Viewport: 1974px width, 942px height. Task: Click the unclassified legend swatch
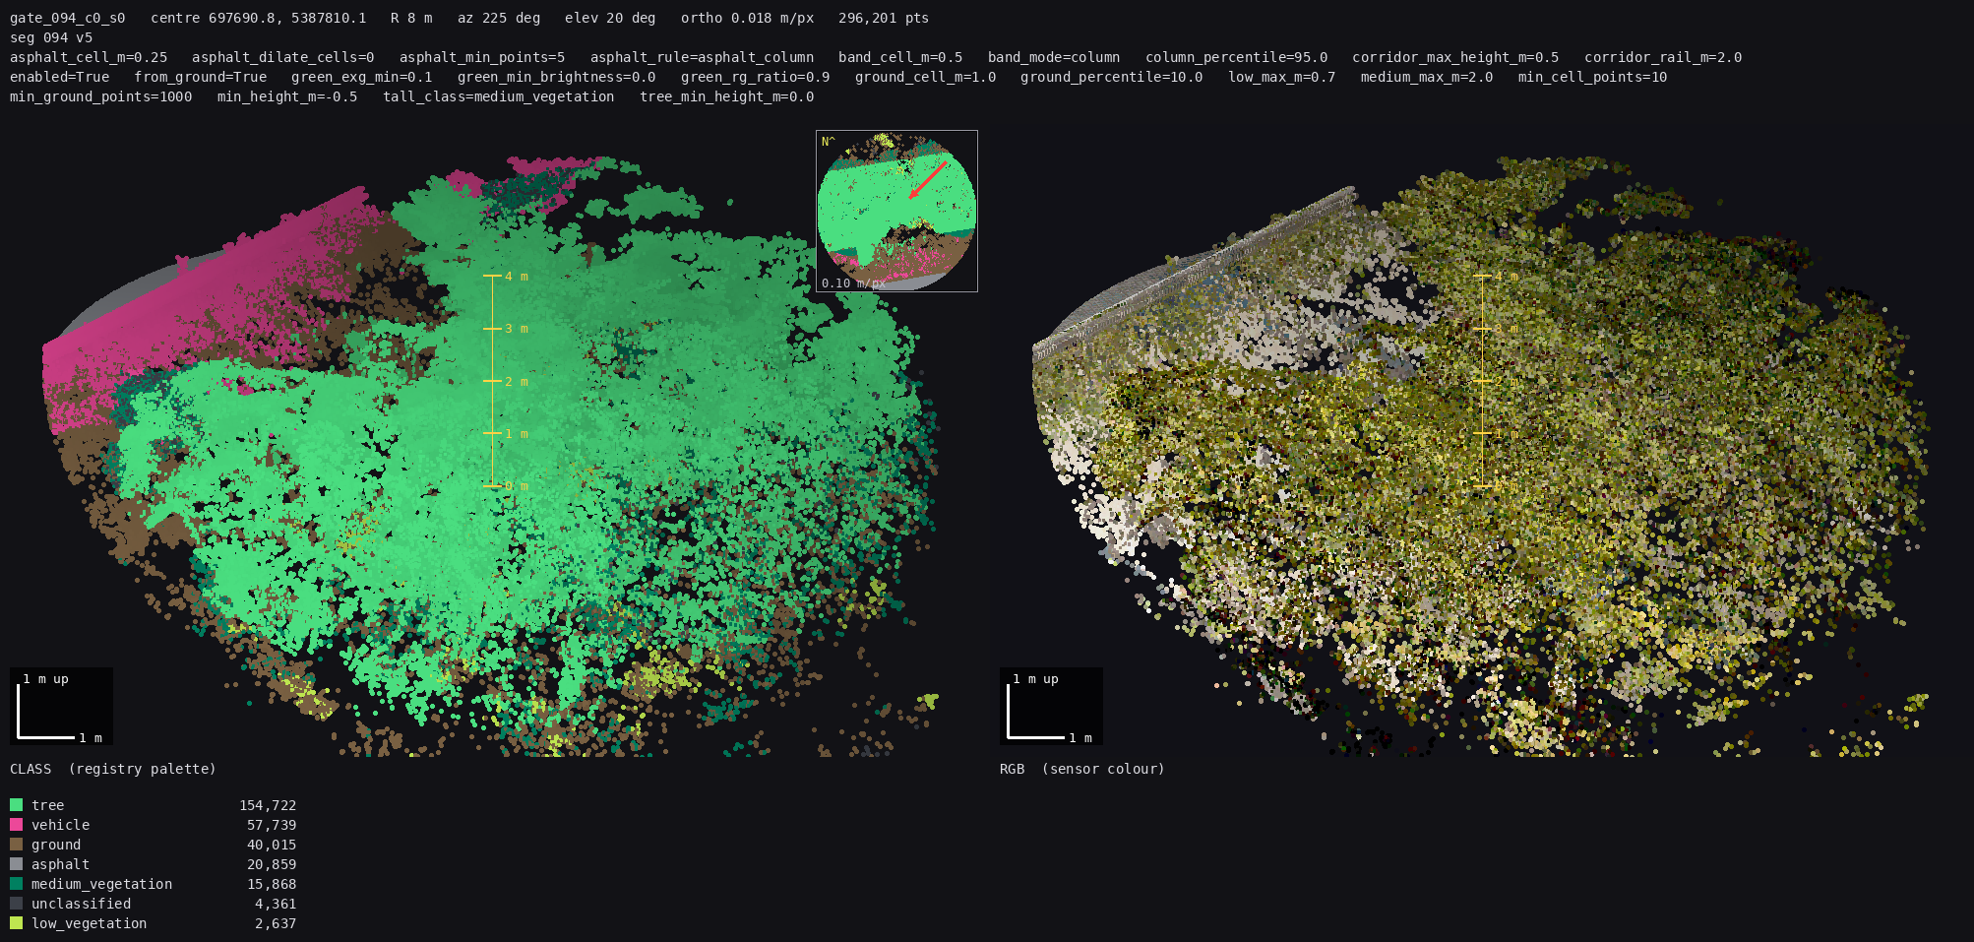click(16, 904)
